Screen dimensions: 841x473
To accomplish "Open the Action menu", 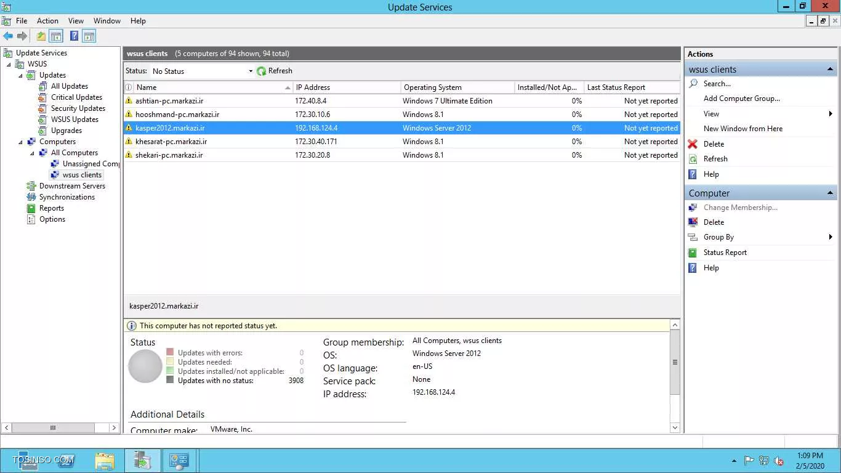I will click(x=47, y=21).
